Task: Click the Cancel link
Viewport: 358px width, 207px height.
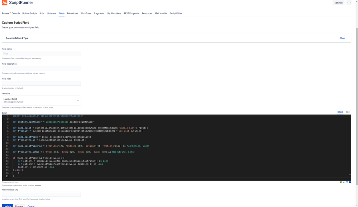Action: 31,206
